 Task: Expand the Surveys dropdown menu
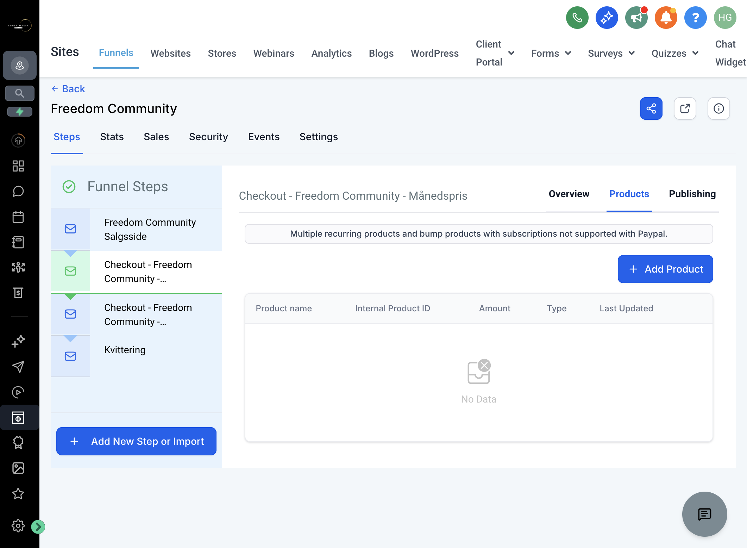click(x=611, y=53)
